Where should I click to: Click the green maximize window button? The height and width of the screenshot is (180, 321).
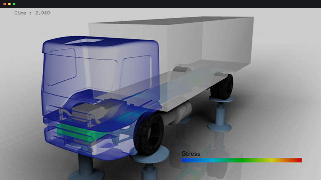point(14,4)
